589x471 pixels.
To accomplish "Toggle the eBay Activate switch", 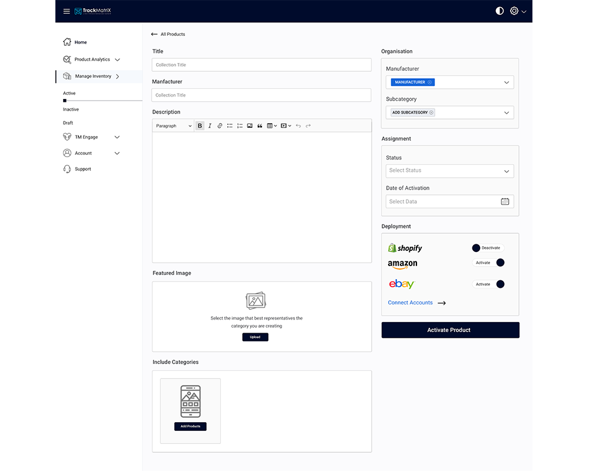I will pos(488,284).
